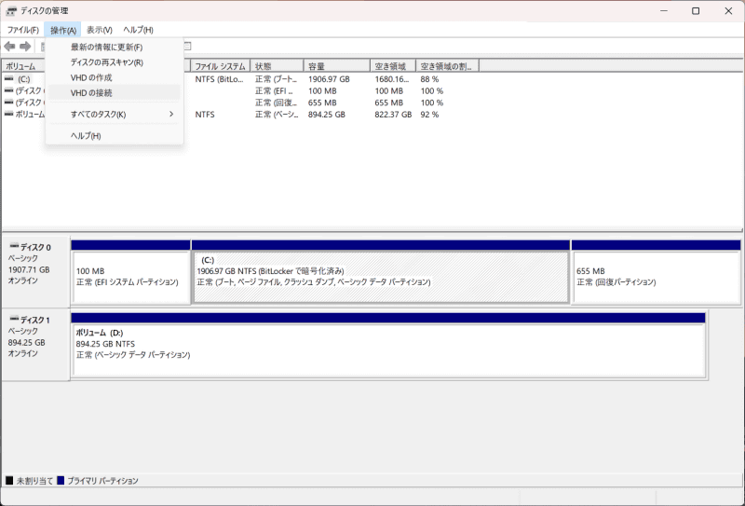Select the ディスク 0 header panel
Viewport: 745px width, 506px height.
tap(36, 271)
